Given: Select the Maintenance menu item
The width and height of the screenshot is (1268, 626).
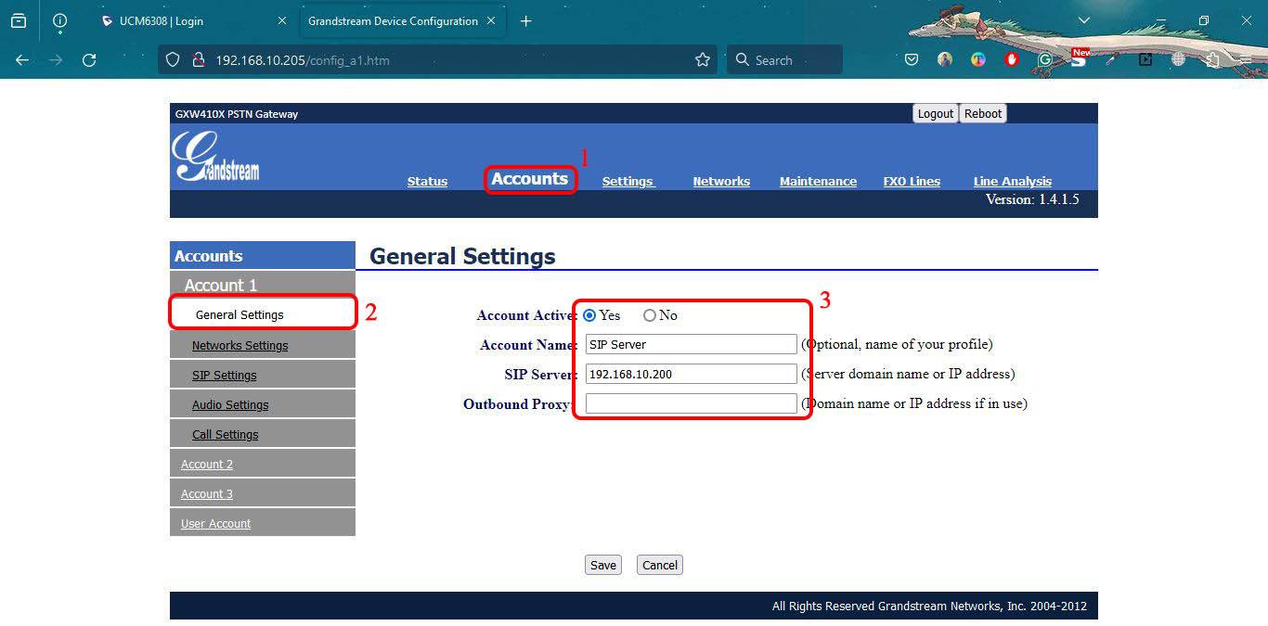Looking at the screenshot, I should (818, 181).
